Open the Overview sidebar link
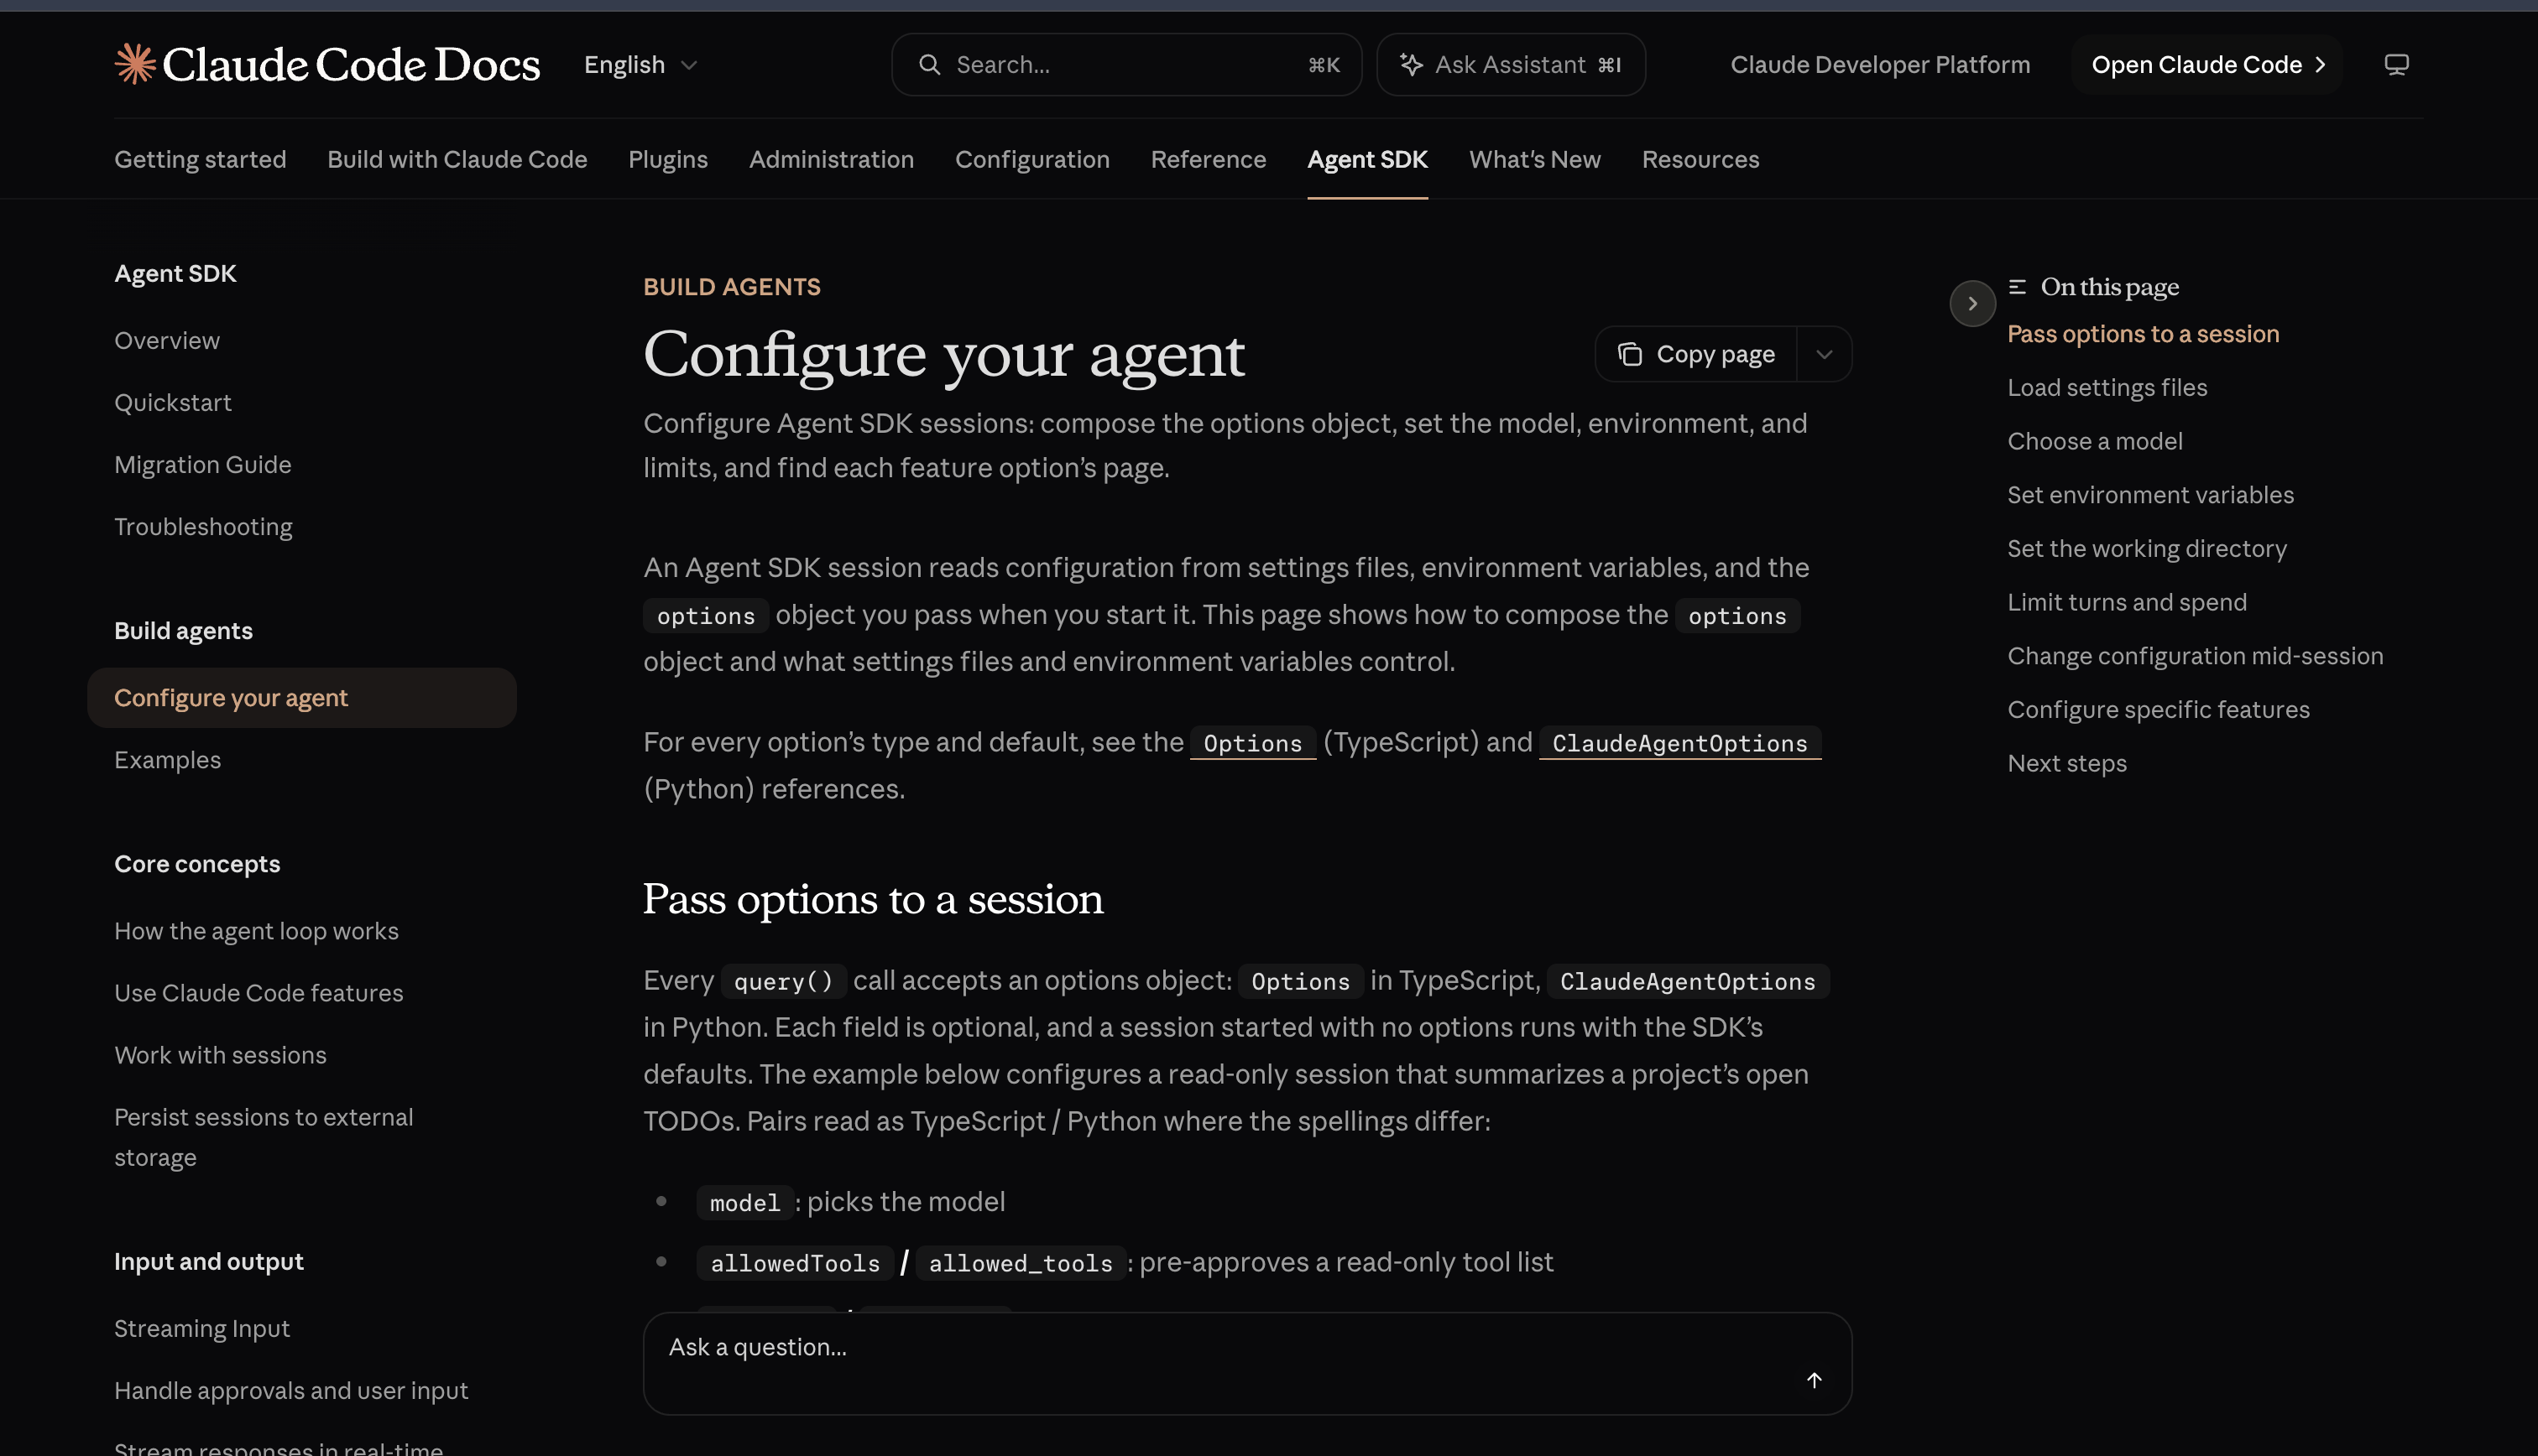2538x1456 pixels. click(x=167, y=341)
